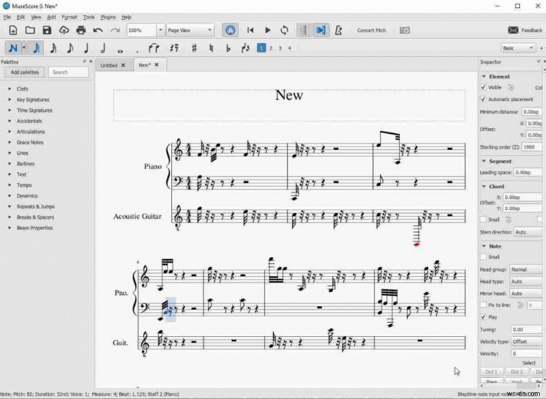Open the Head group dropdown
546x399 pixels.
pyautogui.click(x=526, y=269)
